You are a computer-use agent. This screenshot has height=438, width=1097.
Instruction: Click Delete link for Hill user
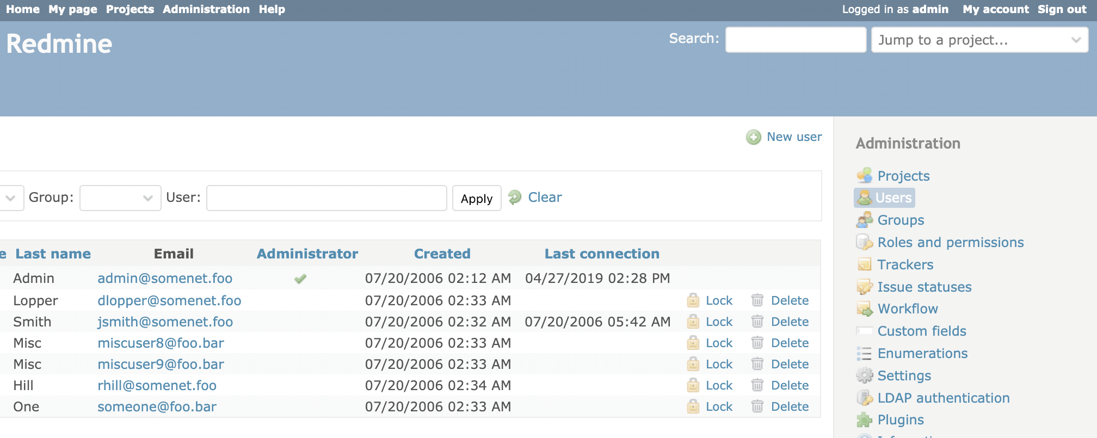(790, 385)
